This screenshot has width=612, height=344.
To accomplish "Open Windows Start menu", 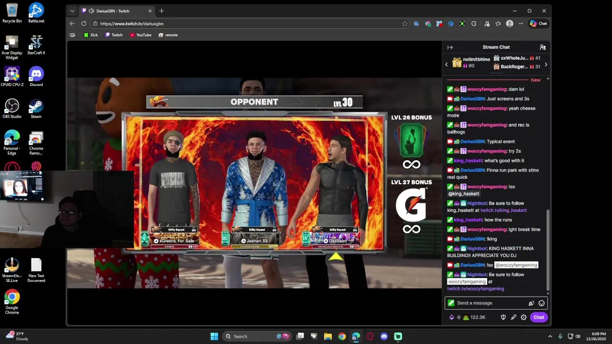I will pos(214,336).
